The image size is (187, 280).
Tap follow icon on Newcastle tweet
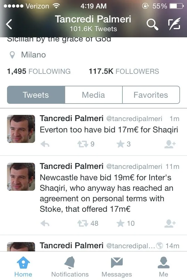(170, 223)
